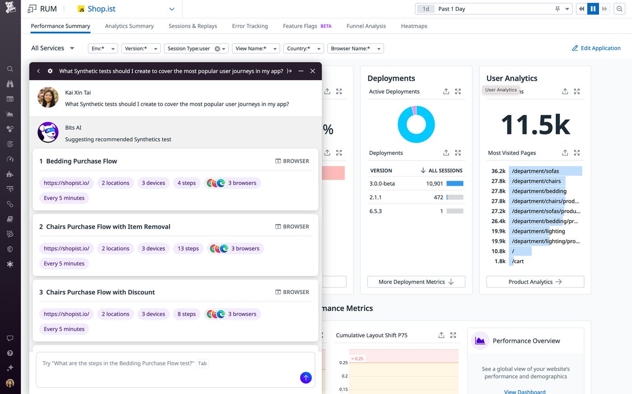Remove the Session Type:user filter chip

216,48
